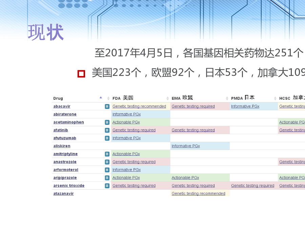Open abacavir's PMDA Informative PGx link
This screenshot has width=305, height=229.
pos(245,106)
